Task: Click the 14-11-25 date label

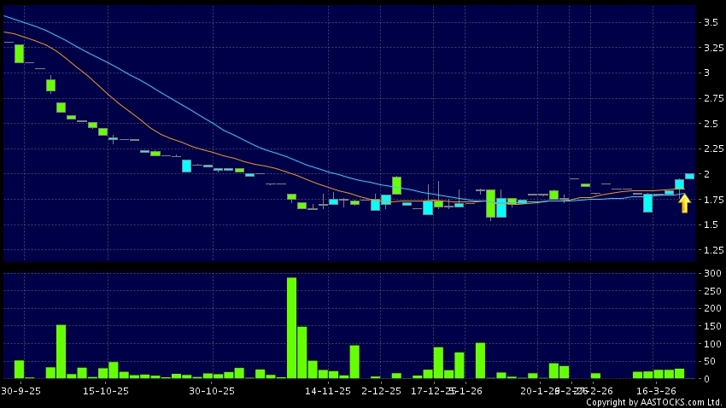Action: point(327,390)
